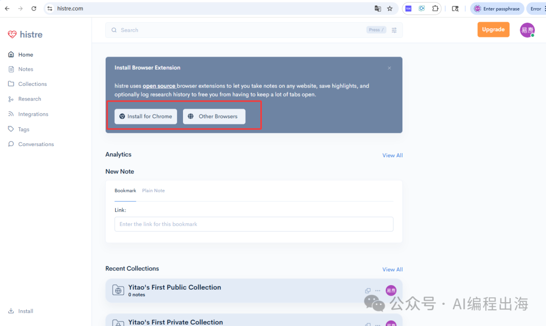Close the Install Browser Extension banner
546x326 pixels.
389,68
